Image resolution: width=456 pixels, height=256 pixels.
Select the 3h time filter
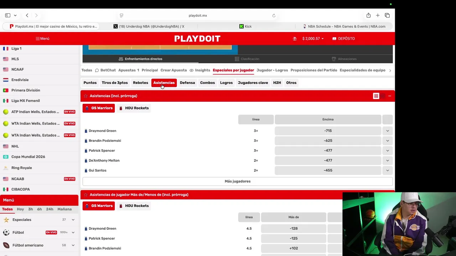(30, 209)
